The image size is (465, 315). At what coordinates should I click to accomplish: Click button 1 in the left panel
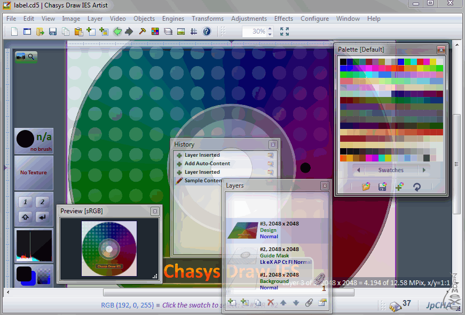click(x=25, y=202)
